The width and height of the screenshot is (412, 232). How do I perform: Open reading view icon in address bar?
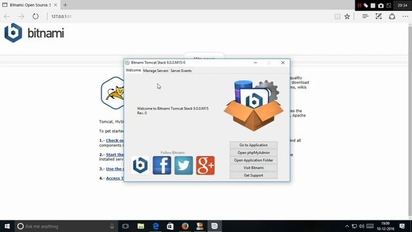pos(337,17)
